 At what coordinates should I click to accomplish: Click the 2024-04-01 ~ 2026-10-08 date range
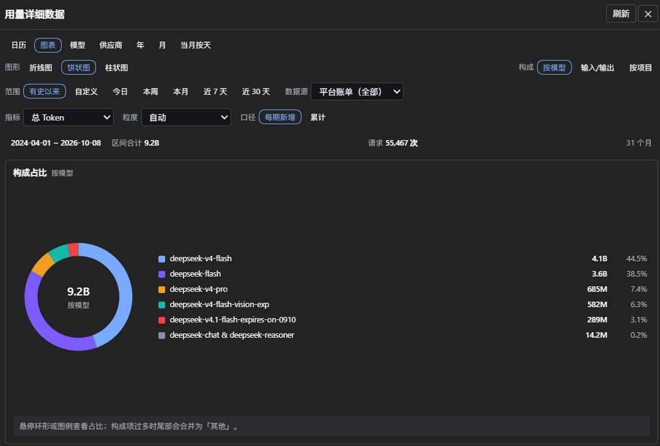click(56, 143)
